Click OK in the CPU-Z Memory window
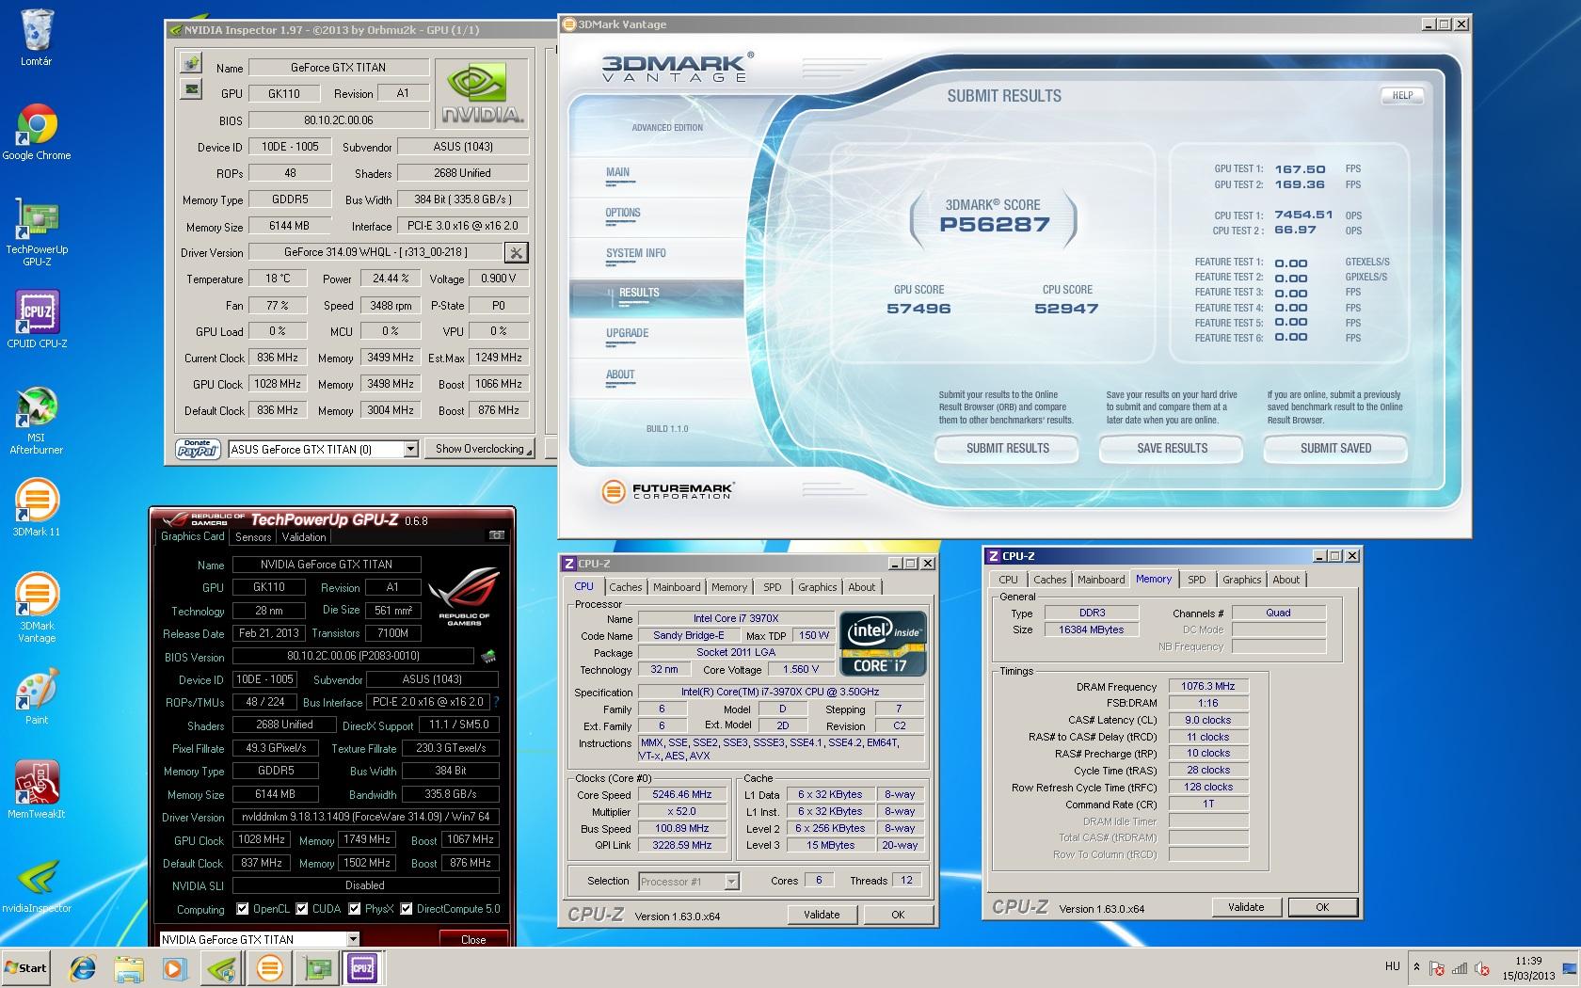1581x988 pixels. (1322, 907)
